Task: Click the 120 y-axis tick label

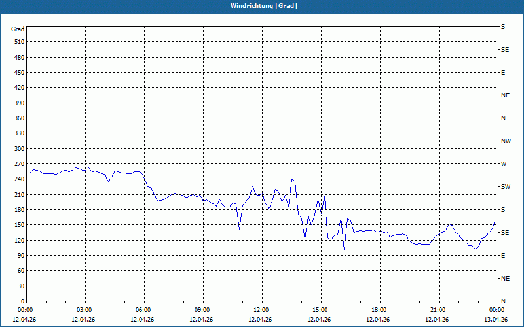Action: pos(20,240)
